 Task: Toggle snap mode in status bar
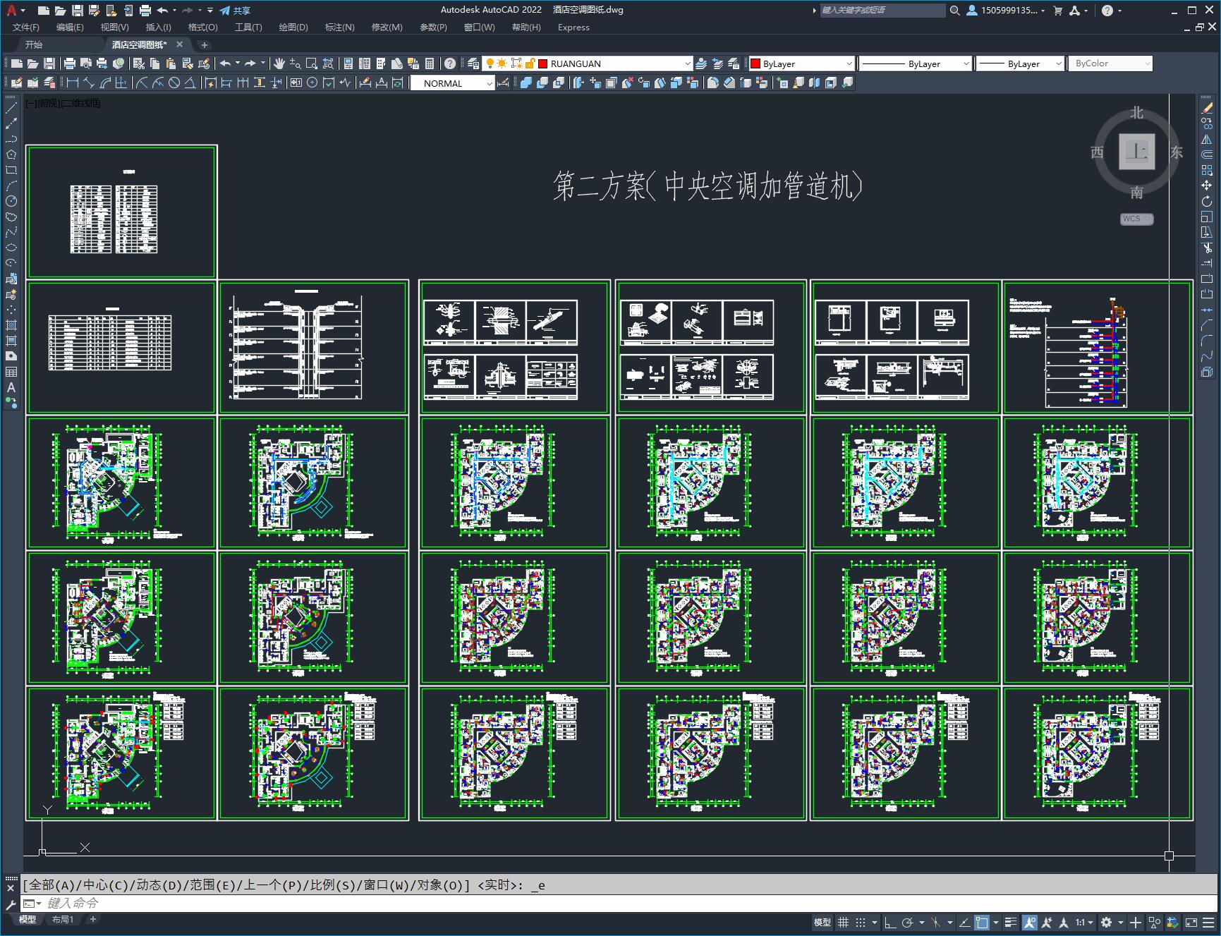click(860, 922)
